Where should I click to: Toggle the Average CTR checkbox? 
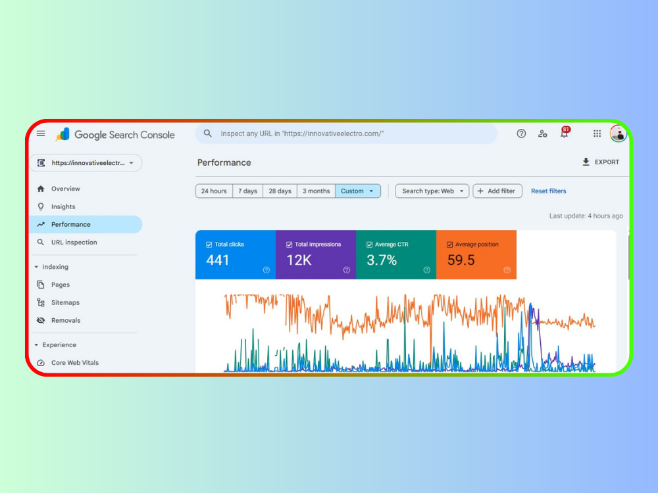tap(369, 245)
